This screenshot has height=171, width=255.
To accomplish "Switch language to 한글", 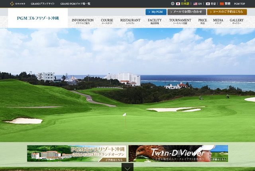I will (x=213, y=4).
